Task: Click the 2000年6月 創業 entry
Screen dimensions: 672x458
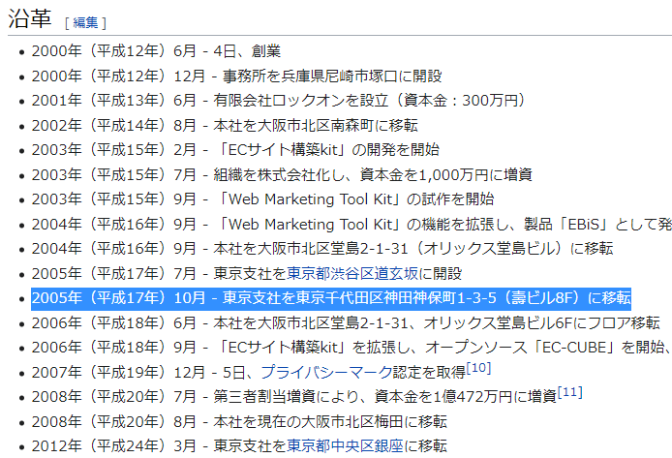Action: (156, 51)
